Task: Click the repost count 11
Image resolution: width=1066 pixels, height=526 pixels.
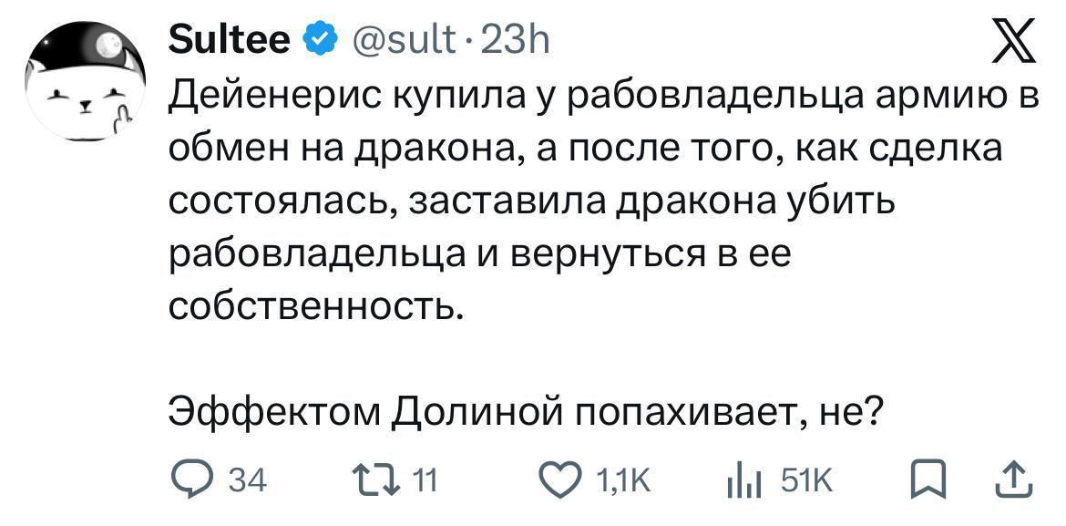Action: (425, 480)
